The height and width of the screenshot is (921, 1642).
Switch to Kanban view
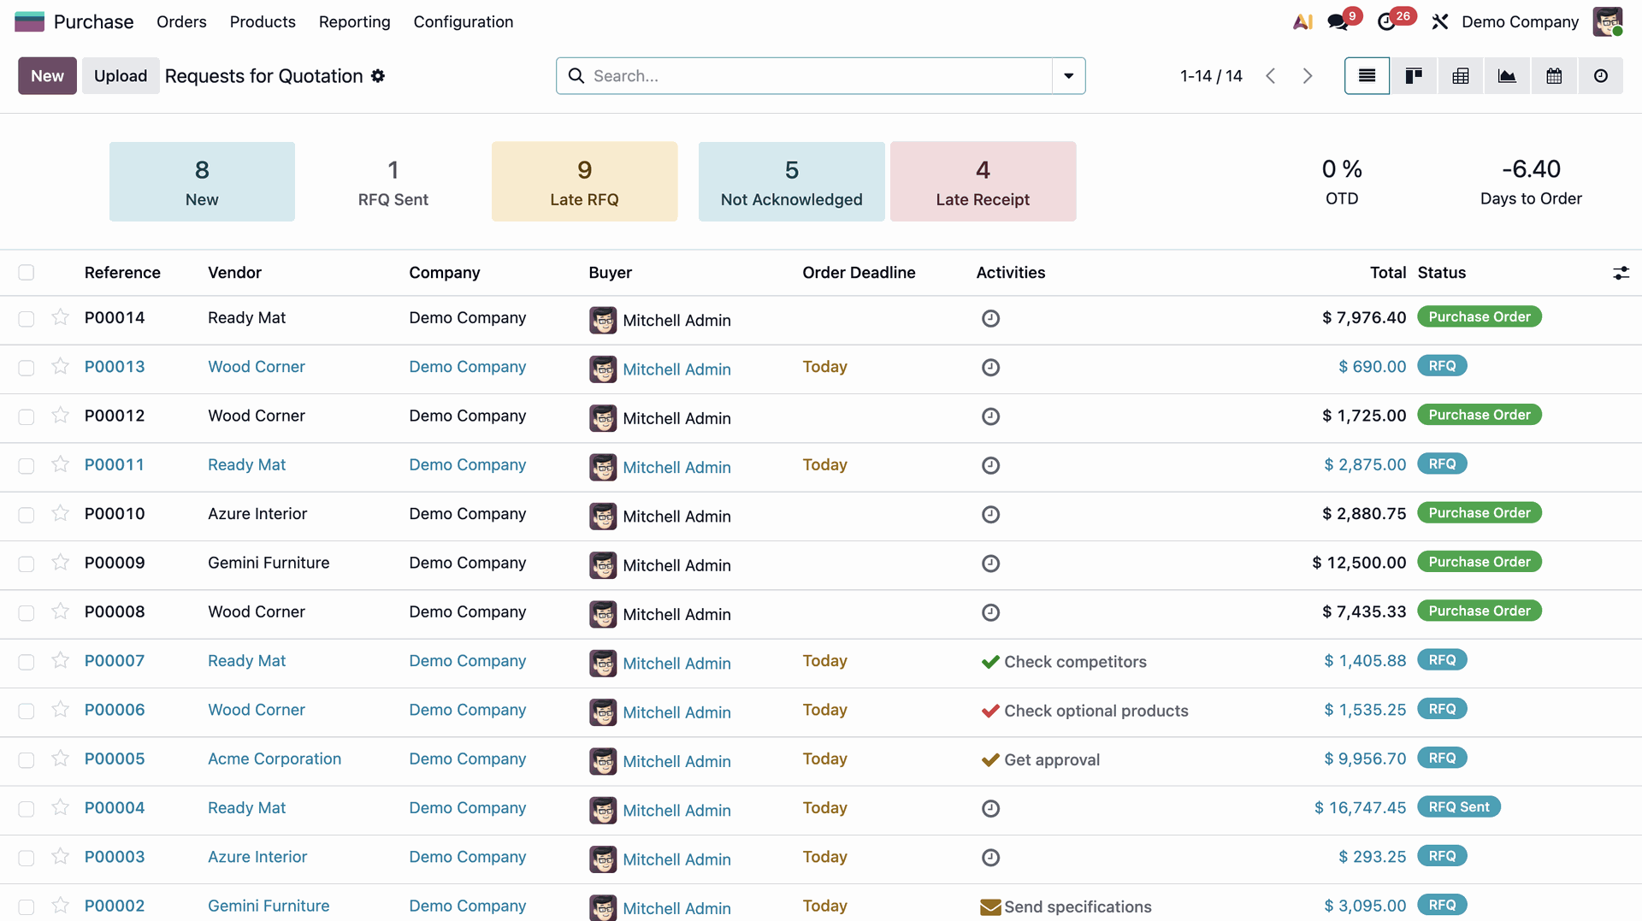(x=1414, y=76)
